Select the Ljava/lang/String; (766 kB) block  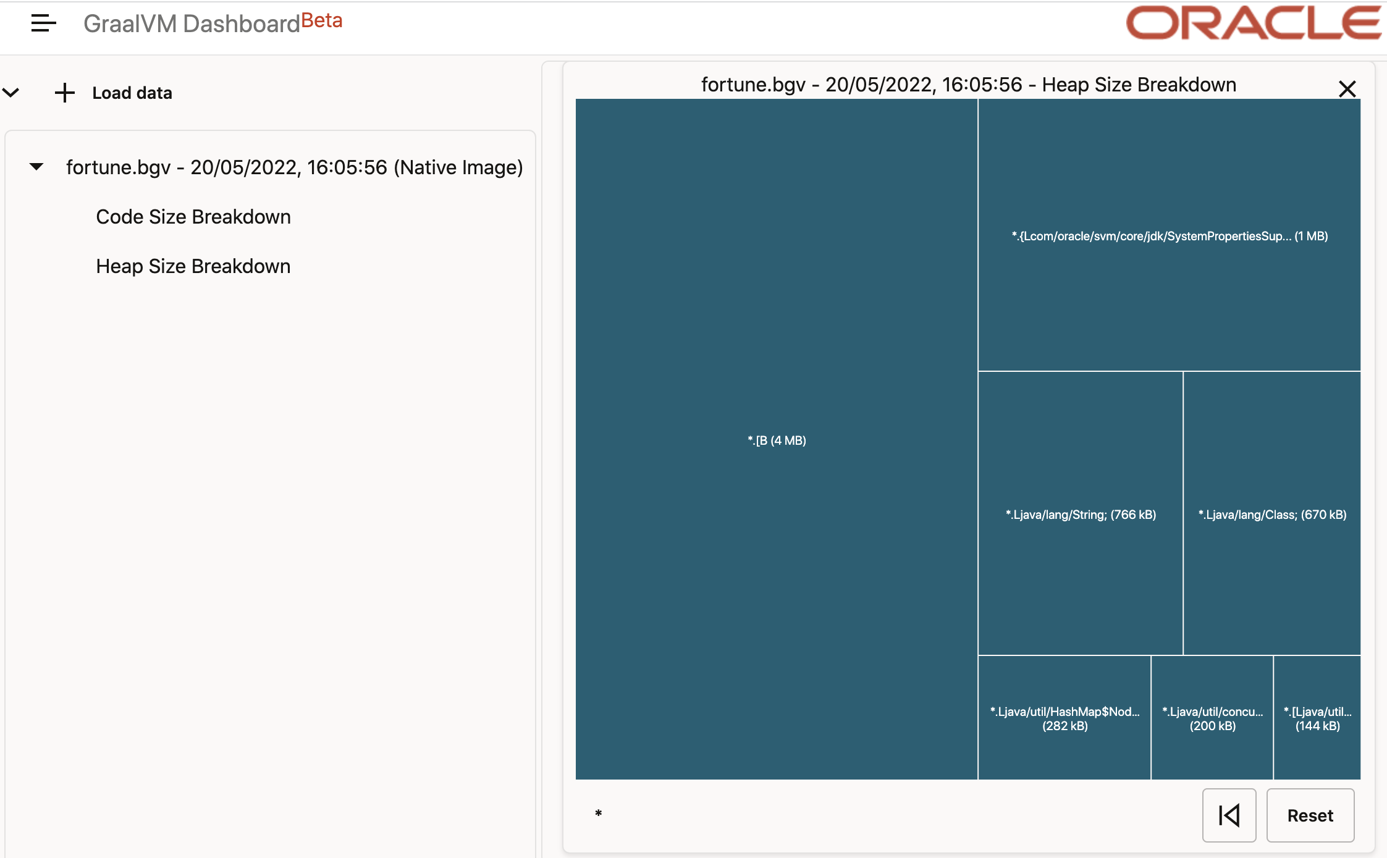[x=1081, y=513]
